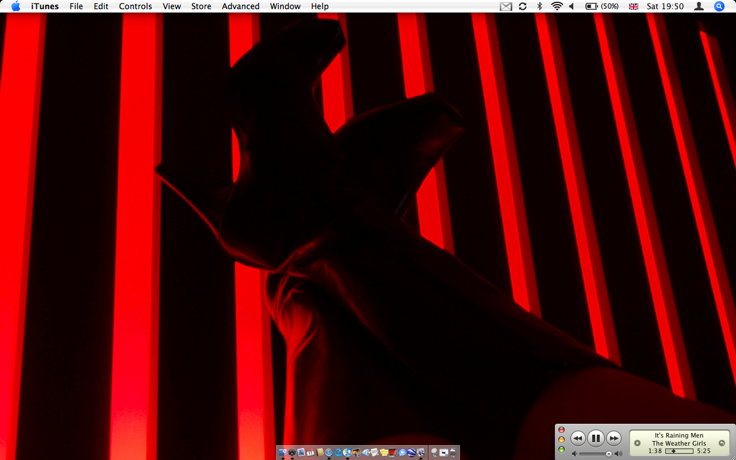Image resolution: width=736 pixels, height=460 pixels.
Task: Open the British flag input menu
Action: 634,6
